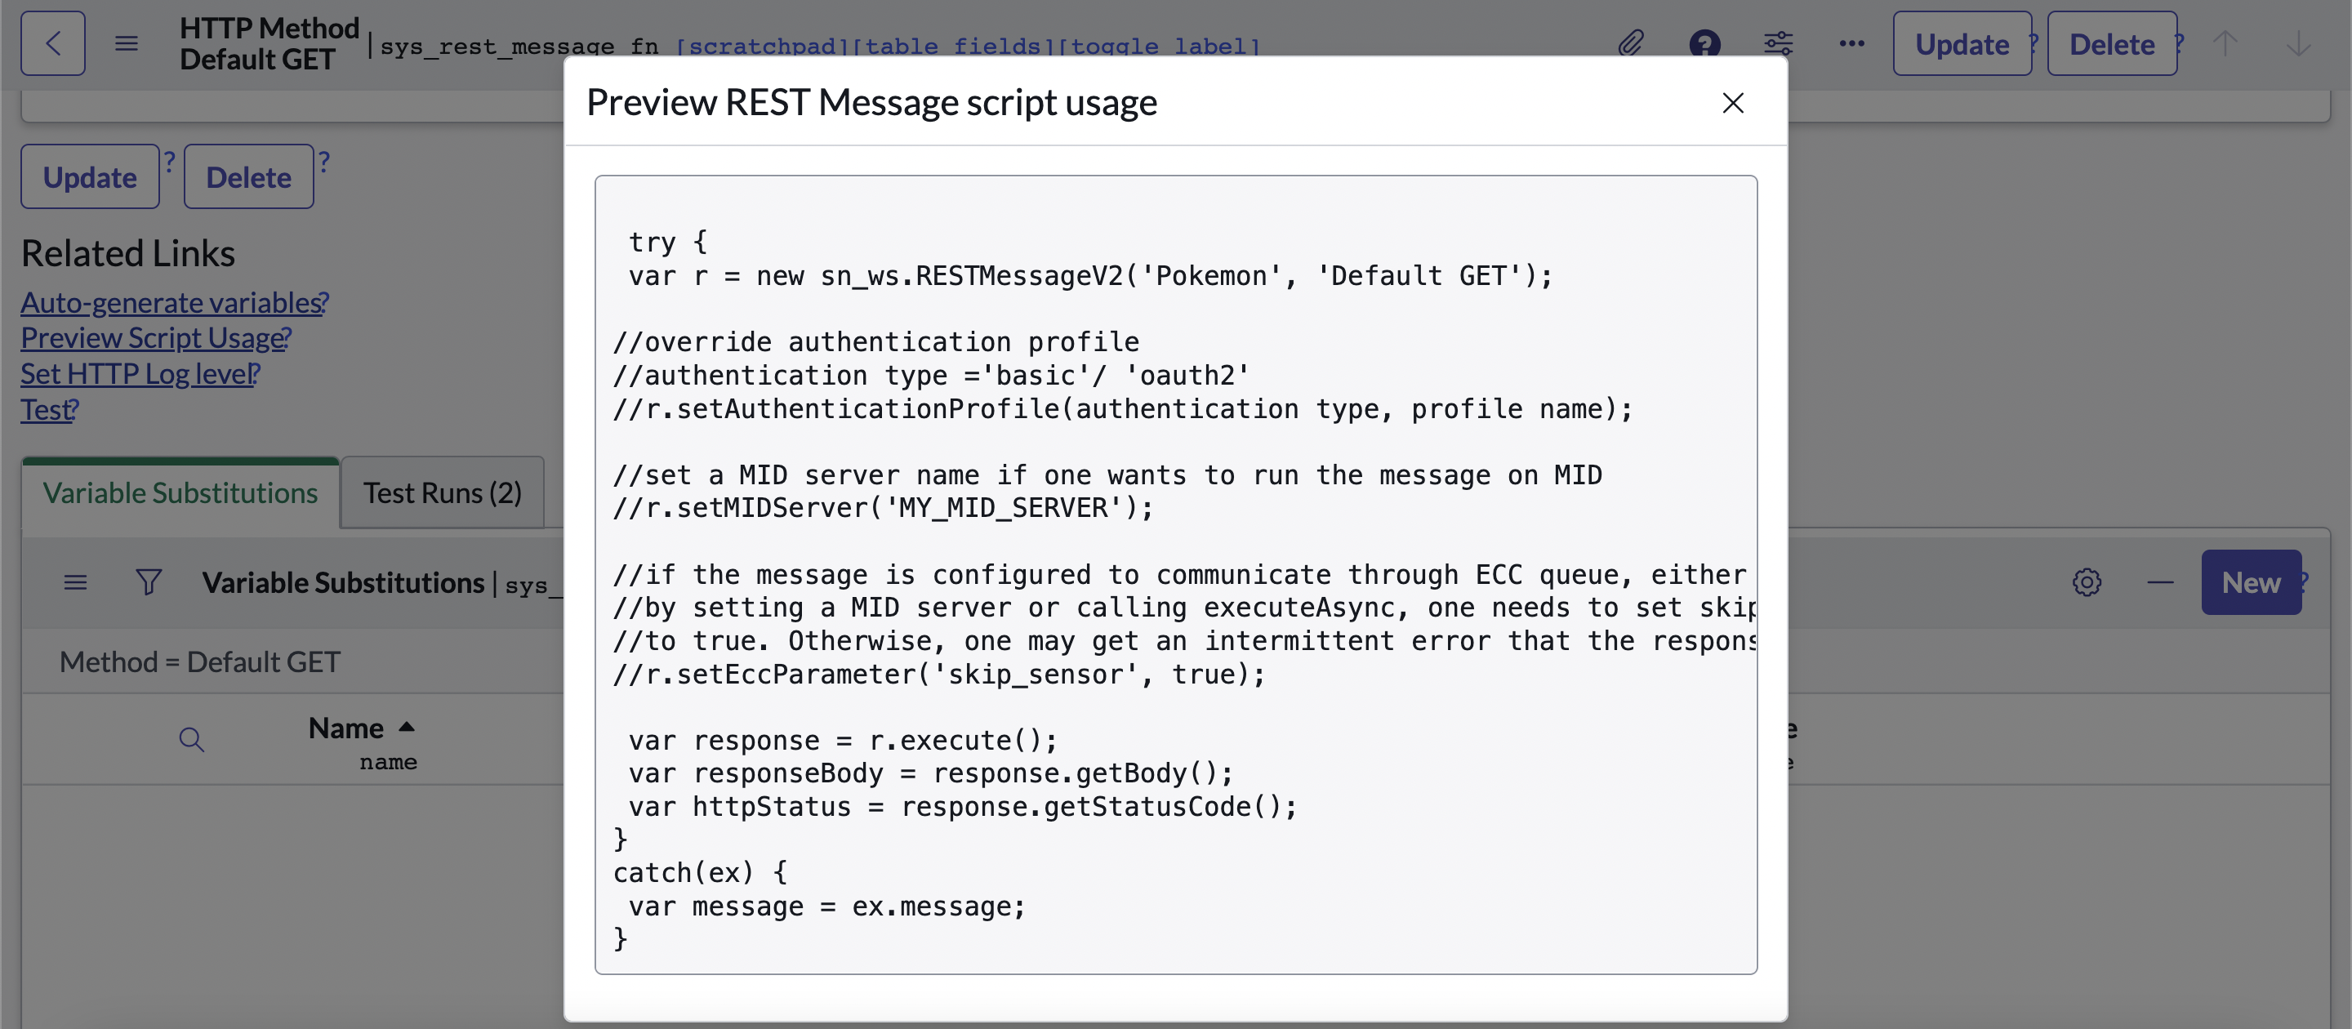
Task: Collapse the list with minus icon
Action: click(2160, 581)
